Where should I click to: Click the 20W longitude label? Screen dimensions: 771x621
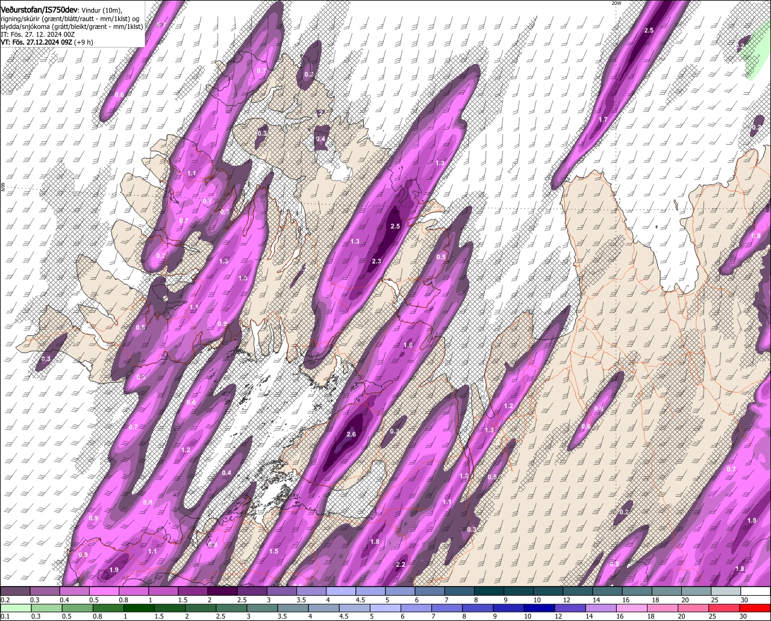[616, 3]
